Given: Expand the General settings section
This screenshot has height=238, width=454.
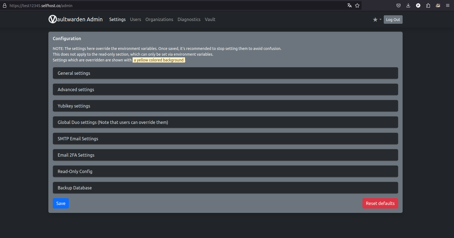Looking at the screenshot, I should [x=225, y=73].
